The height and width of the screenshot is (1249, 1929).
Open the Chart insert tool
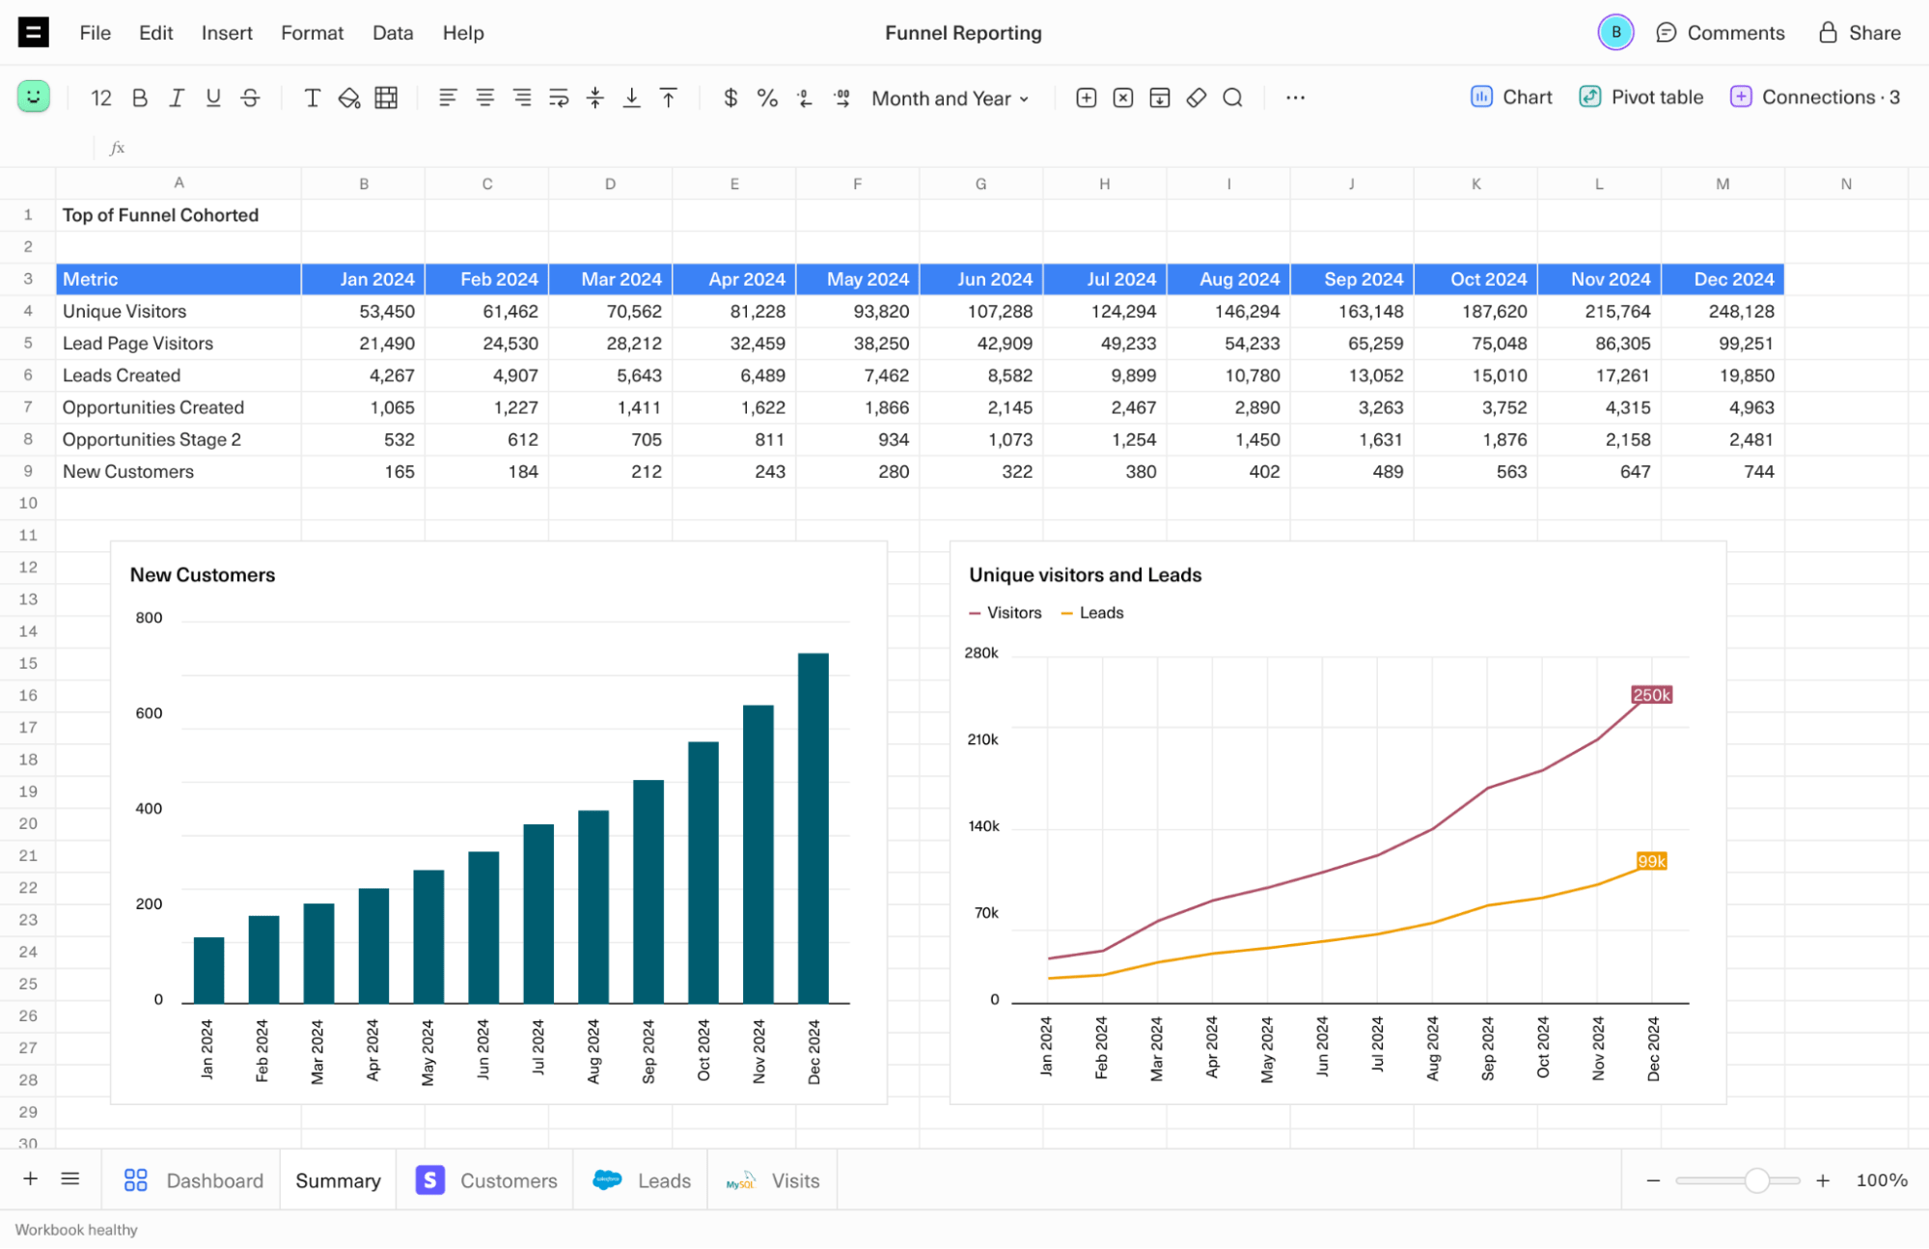pyautogui.click(x=1509, y=97)
